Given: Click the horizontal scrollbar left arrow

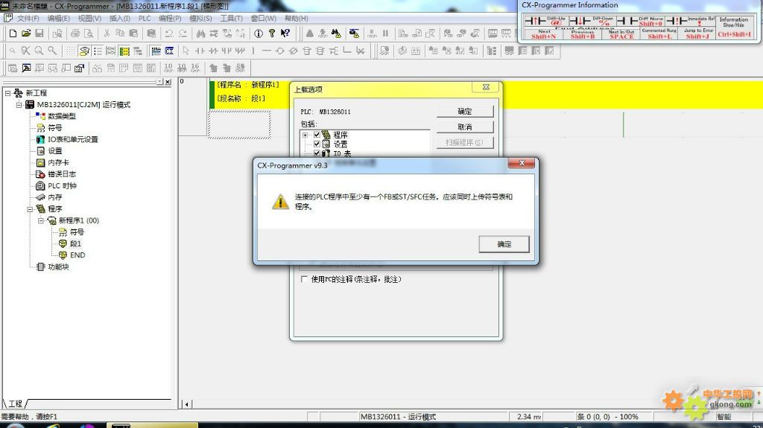Looking at the screenshot, I should pos(187,403).
